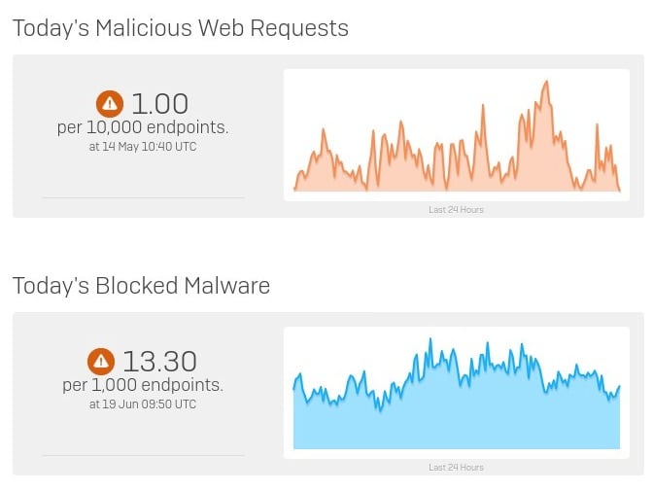Image resolution: width=653 pixels, height=491 pixels.
Task: Select the blue blocked malware area chart
Action: click(457, 393)
